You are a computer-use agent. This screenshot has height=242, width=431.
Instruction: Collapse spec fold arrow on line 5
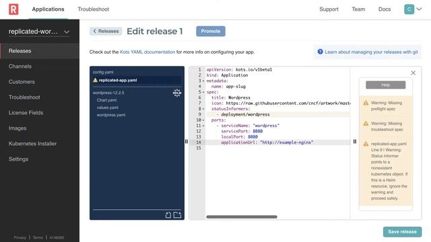click(203, 92)
